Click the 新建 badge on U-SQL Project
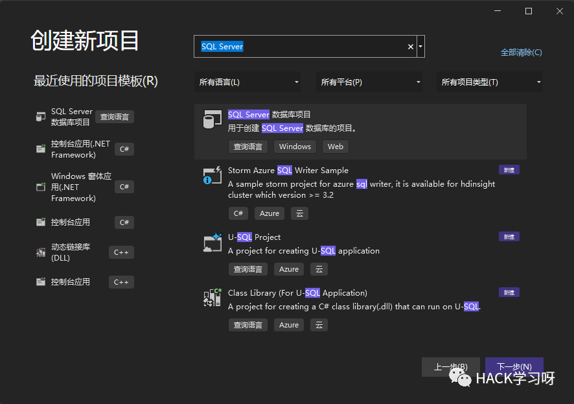 (509, 237)
